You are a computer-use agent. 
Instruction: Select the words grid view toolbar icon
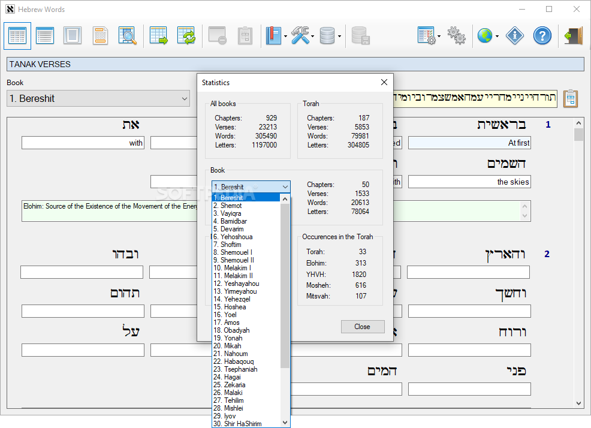(x=17, y=36)
